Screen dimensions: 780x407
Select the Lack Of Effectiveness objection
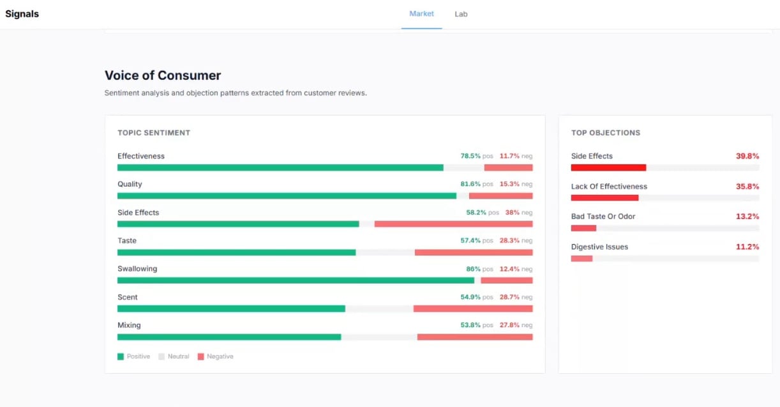(608, 187)
